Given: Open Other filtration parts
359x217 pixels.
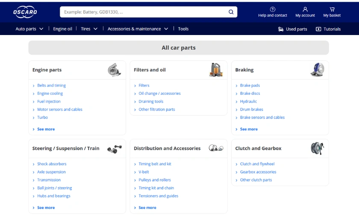Looking at the screenshot, I should coord(156,109).
